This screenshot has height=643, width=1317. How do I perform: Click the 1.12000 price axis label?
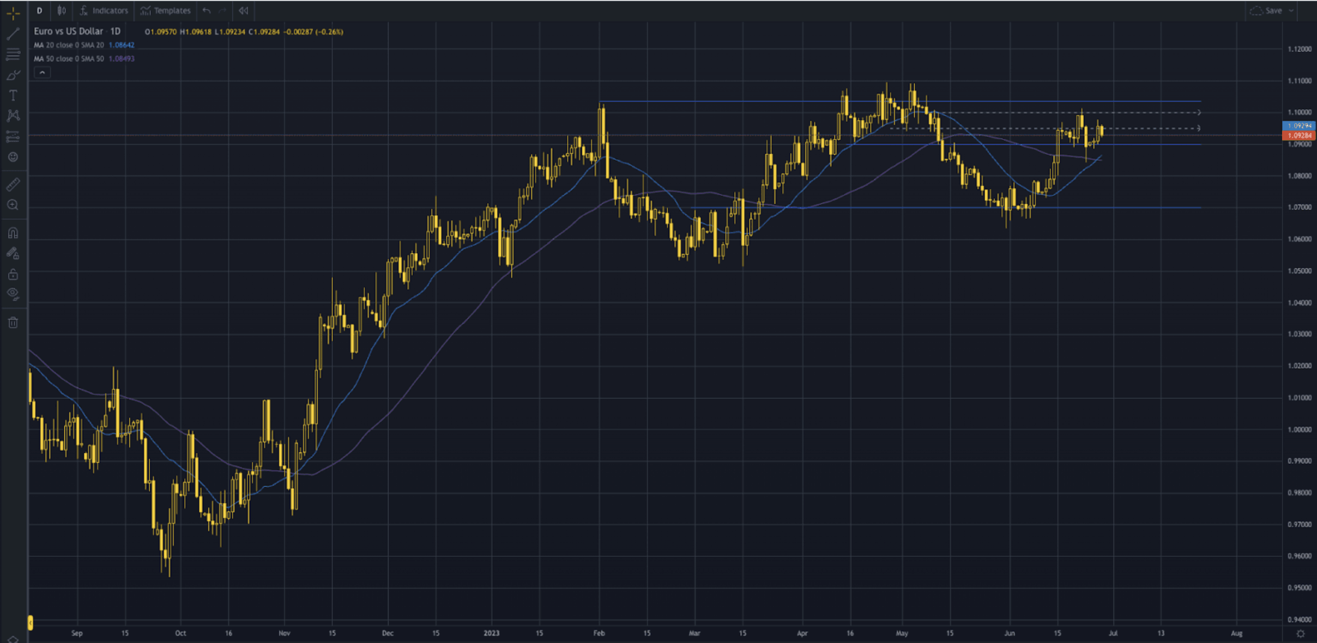click(x=1300, y=49)
